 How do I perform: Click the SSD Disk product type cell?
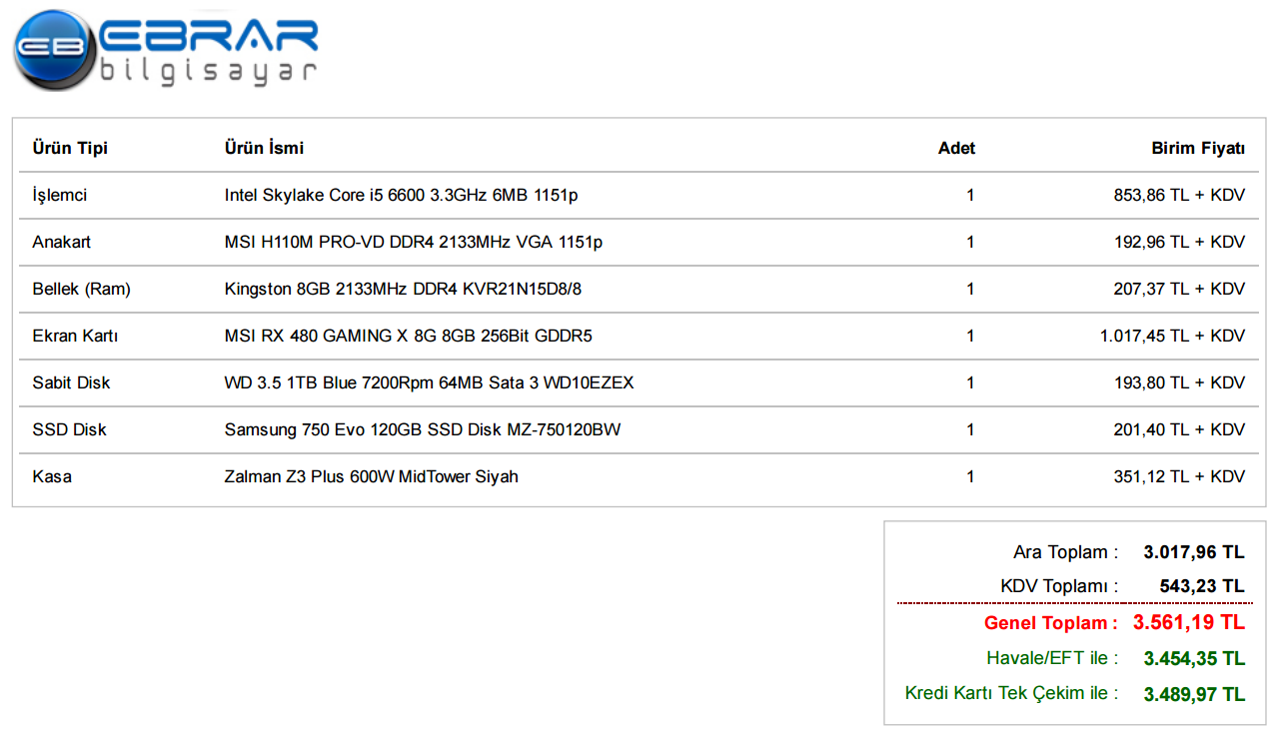(69, 429)
